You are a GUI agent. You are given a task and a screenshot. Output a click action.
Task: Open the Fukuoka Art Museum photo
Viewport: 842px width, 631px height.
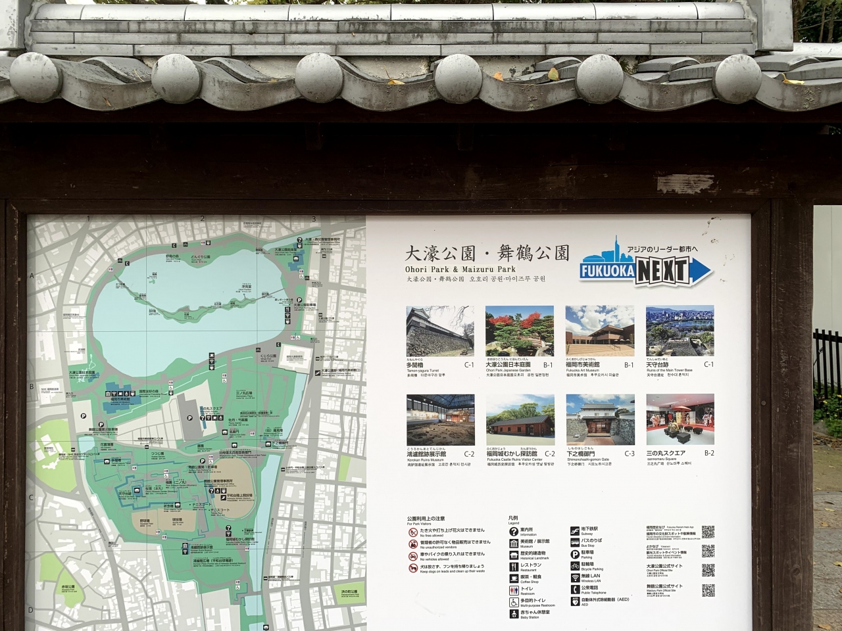600,331
